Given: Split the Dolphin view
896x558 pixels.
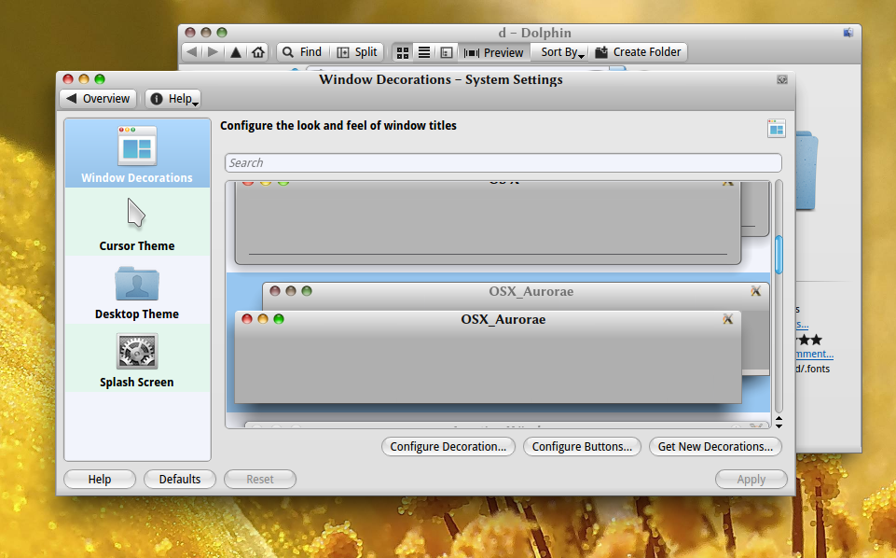Looking at the screenshot, I should (357, 52).
